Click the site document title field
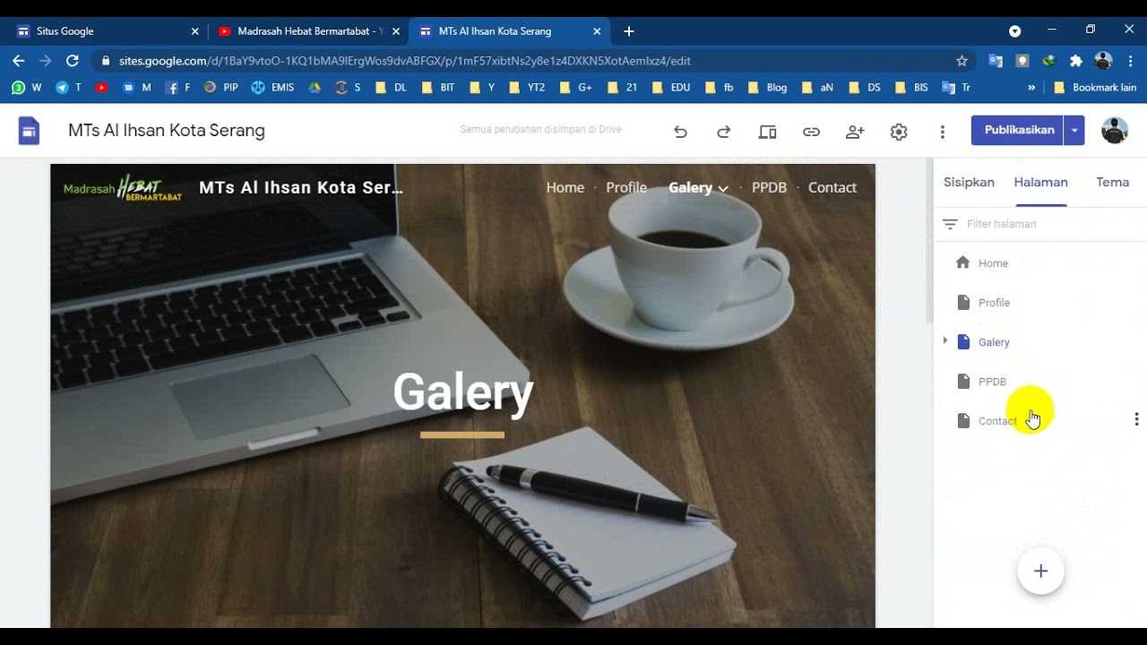The image size is (1147, 645). (167, 131)
